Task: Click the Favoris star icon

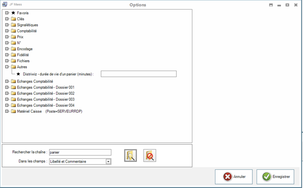Action: point(13,13)
